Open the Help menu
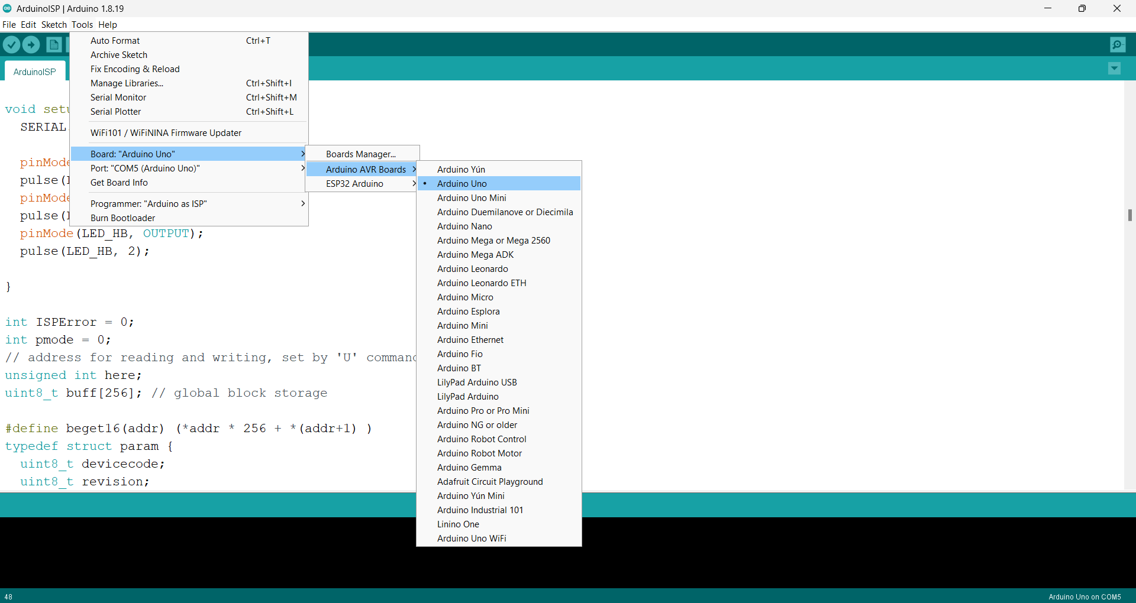Screen dimensions: 1136x603 click(x=108, y=25)
